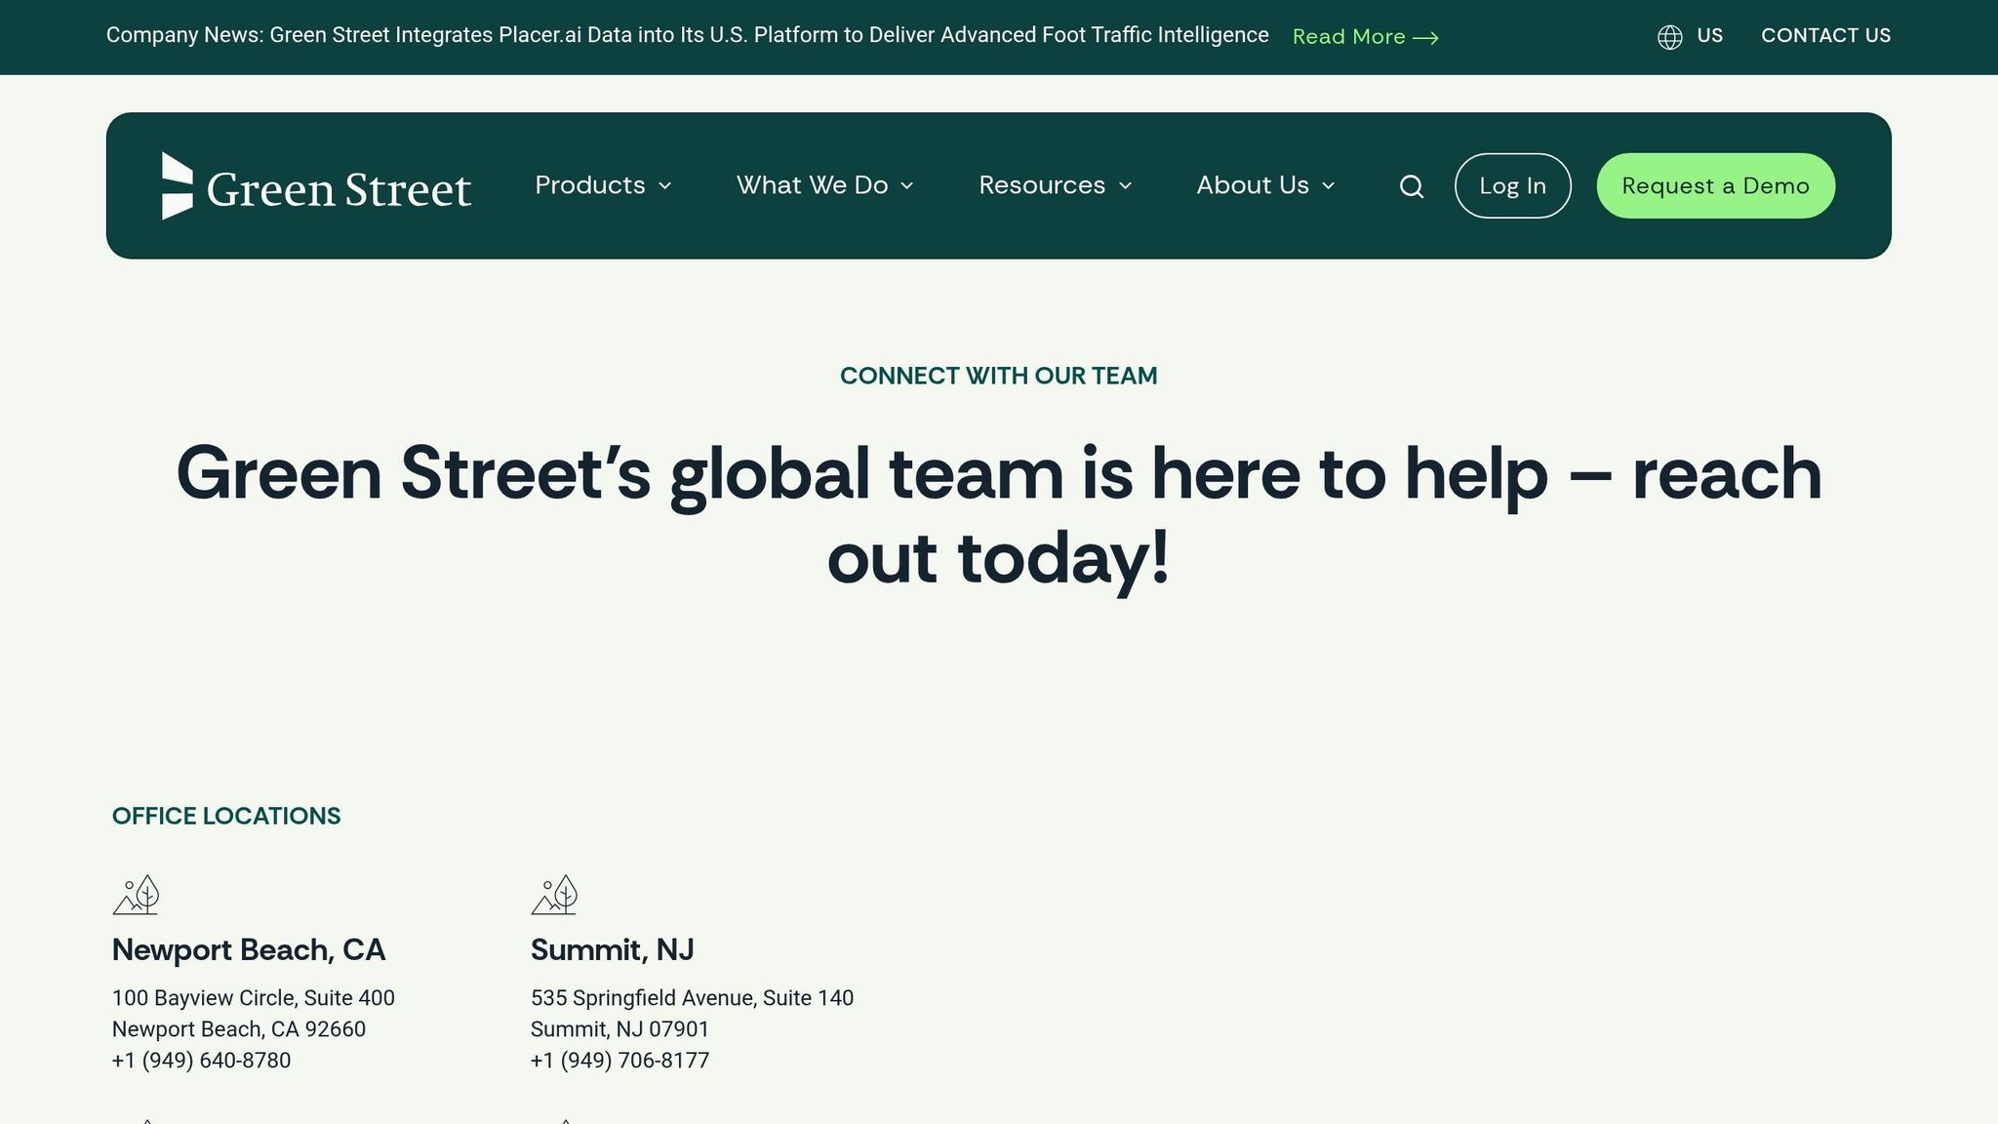Click Newport Beach phone number

(201, 1061)
